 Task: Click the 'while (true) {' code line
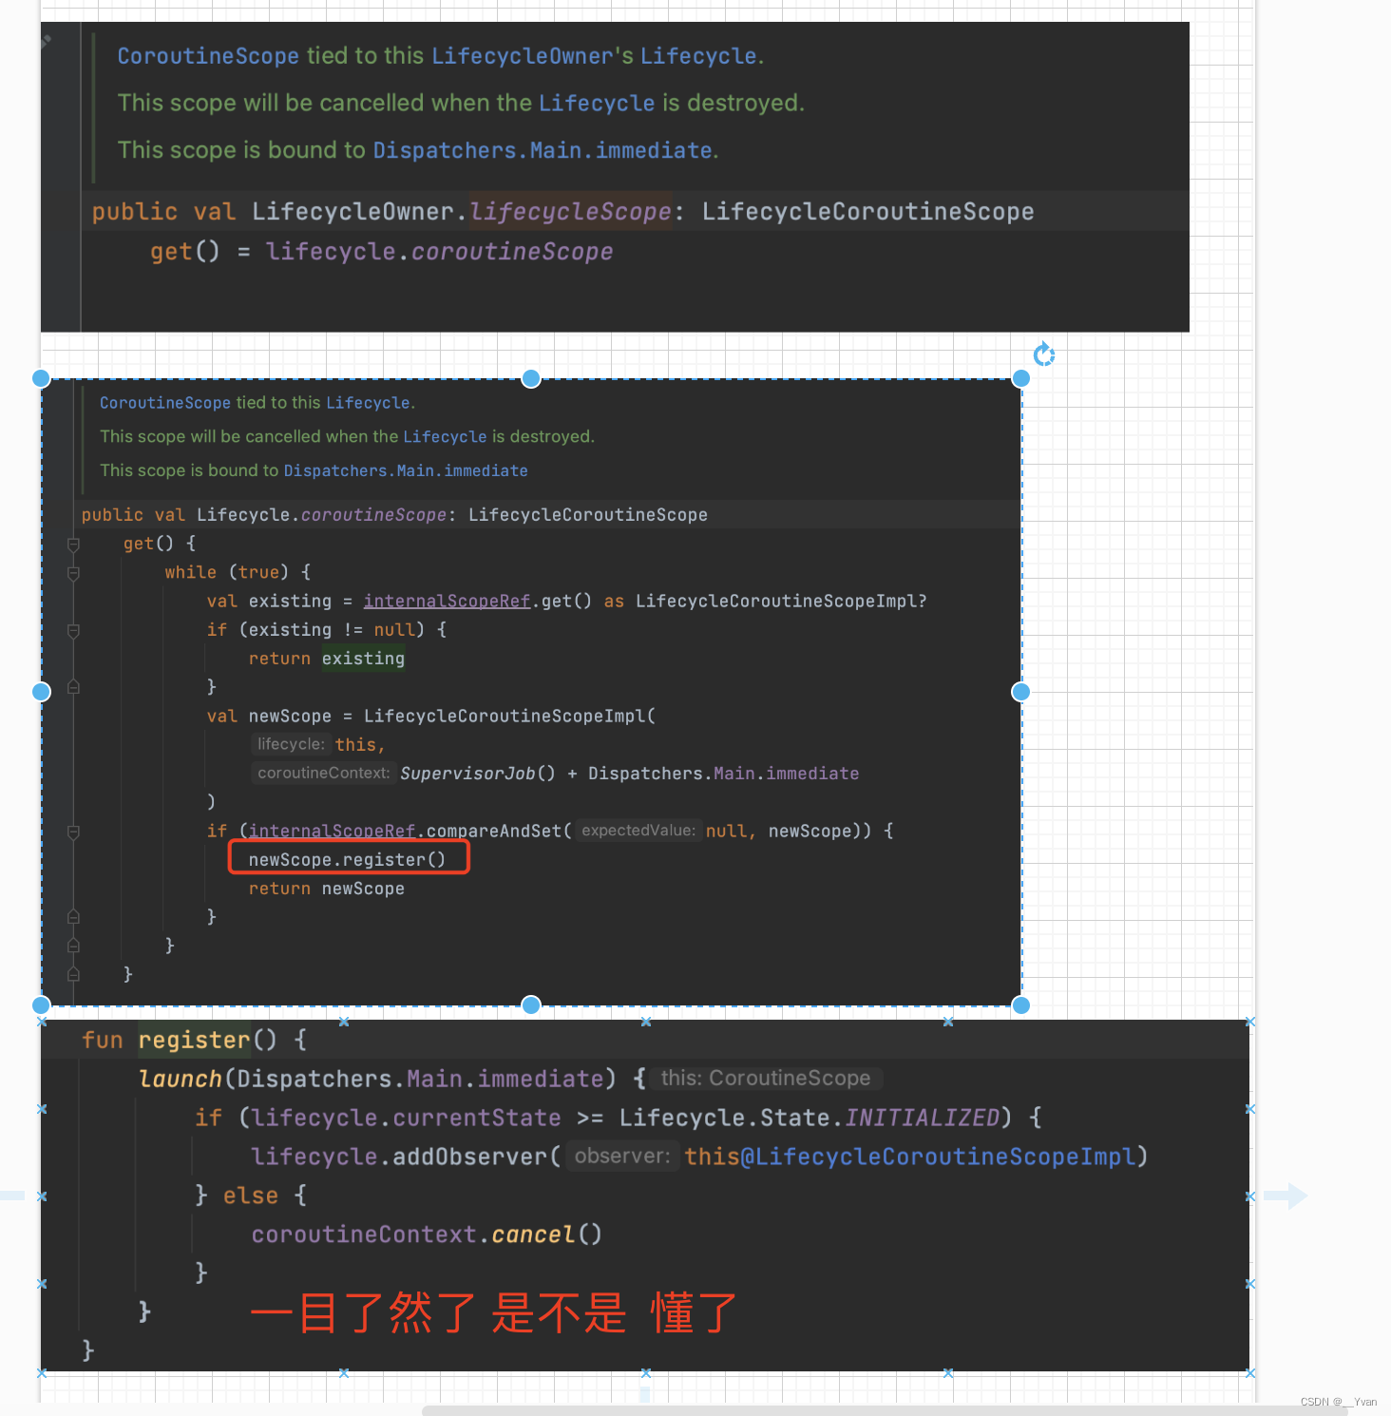(238, 572)
